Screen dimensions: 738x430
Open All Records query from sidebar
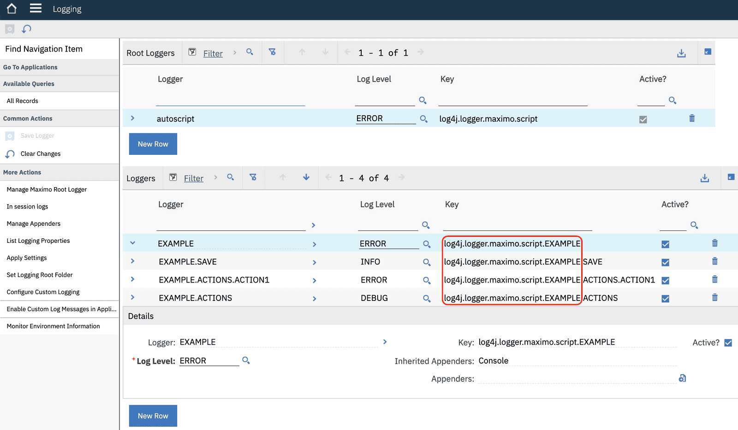[x=22, y=100]
